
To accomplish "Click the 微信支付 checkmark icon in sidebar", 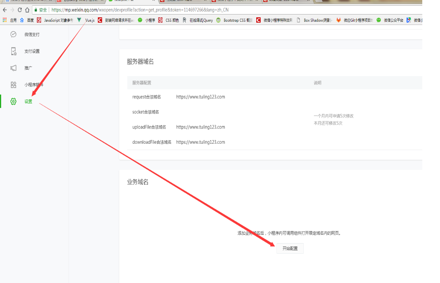I will click(13, 34).
